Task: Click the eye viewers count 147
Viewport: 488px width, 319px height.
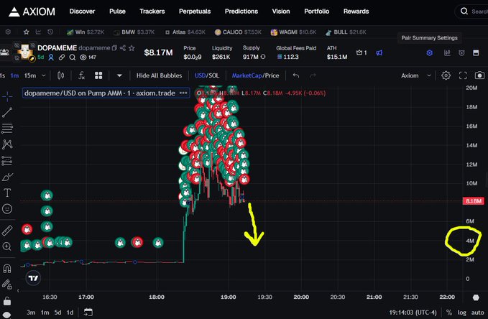Action: click(88, 57)
